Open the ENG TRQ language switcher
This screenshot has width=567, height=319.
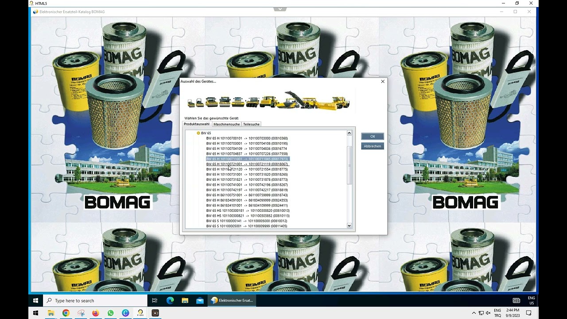click(497, 313)
